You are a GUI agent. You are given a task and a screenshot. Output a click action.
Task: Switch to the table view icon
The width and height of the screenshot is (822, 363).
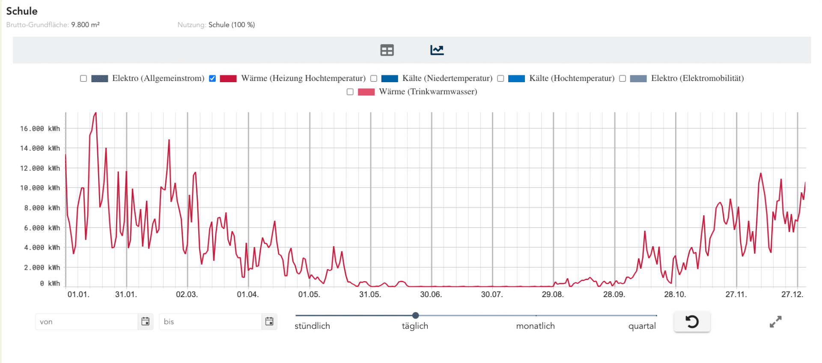pyautogui.click(x=387, y=50)
